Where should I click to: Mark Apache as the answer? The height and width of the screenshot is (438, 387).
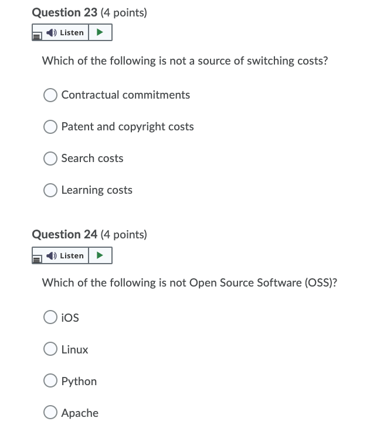50,413
